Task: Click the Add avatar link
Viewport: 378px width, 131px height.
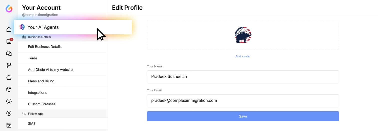Action: click(x=243, y=56)
